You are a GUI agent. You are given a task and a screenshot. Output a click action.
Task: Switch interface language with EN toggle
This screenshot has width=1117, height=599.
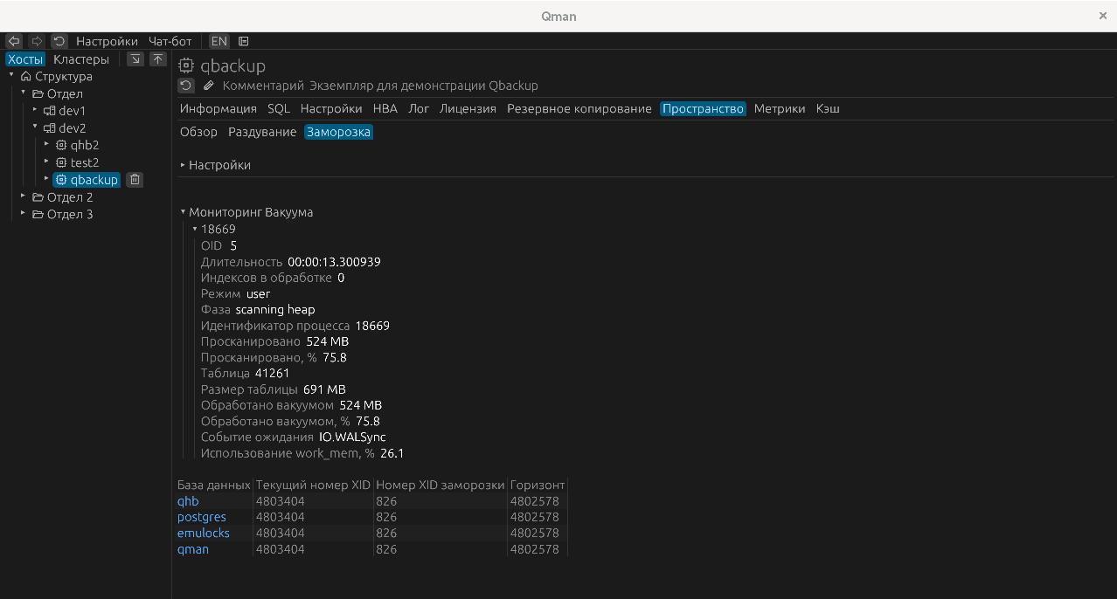click(x=219, y=41)
